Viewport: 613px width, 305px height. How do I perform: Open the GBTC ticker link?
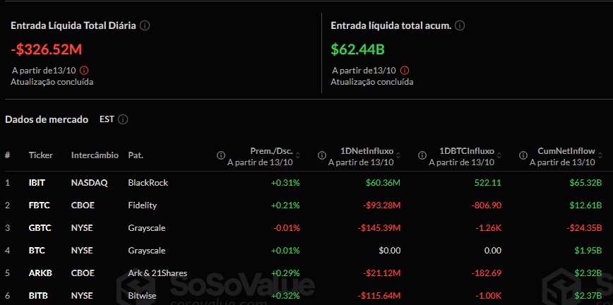pyautogui.click(x=38, y=227)
